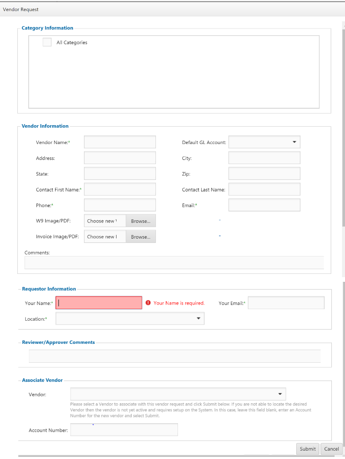Focus the Your Email input field

tap(286, 303)
